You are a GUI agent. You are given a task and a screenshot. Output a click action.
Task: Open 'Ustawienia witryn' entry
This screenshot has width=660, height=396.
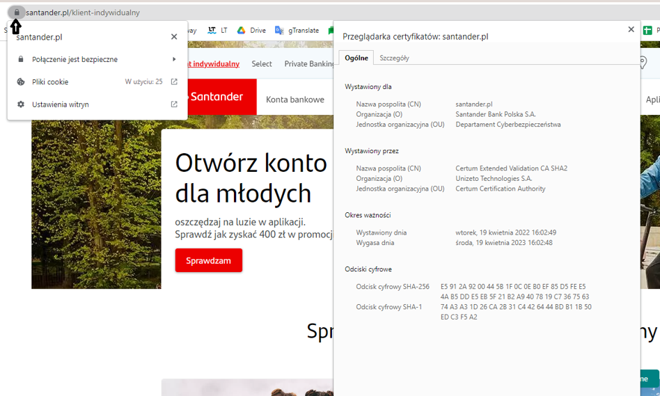click(x=97, y=104)
